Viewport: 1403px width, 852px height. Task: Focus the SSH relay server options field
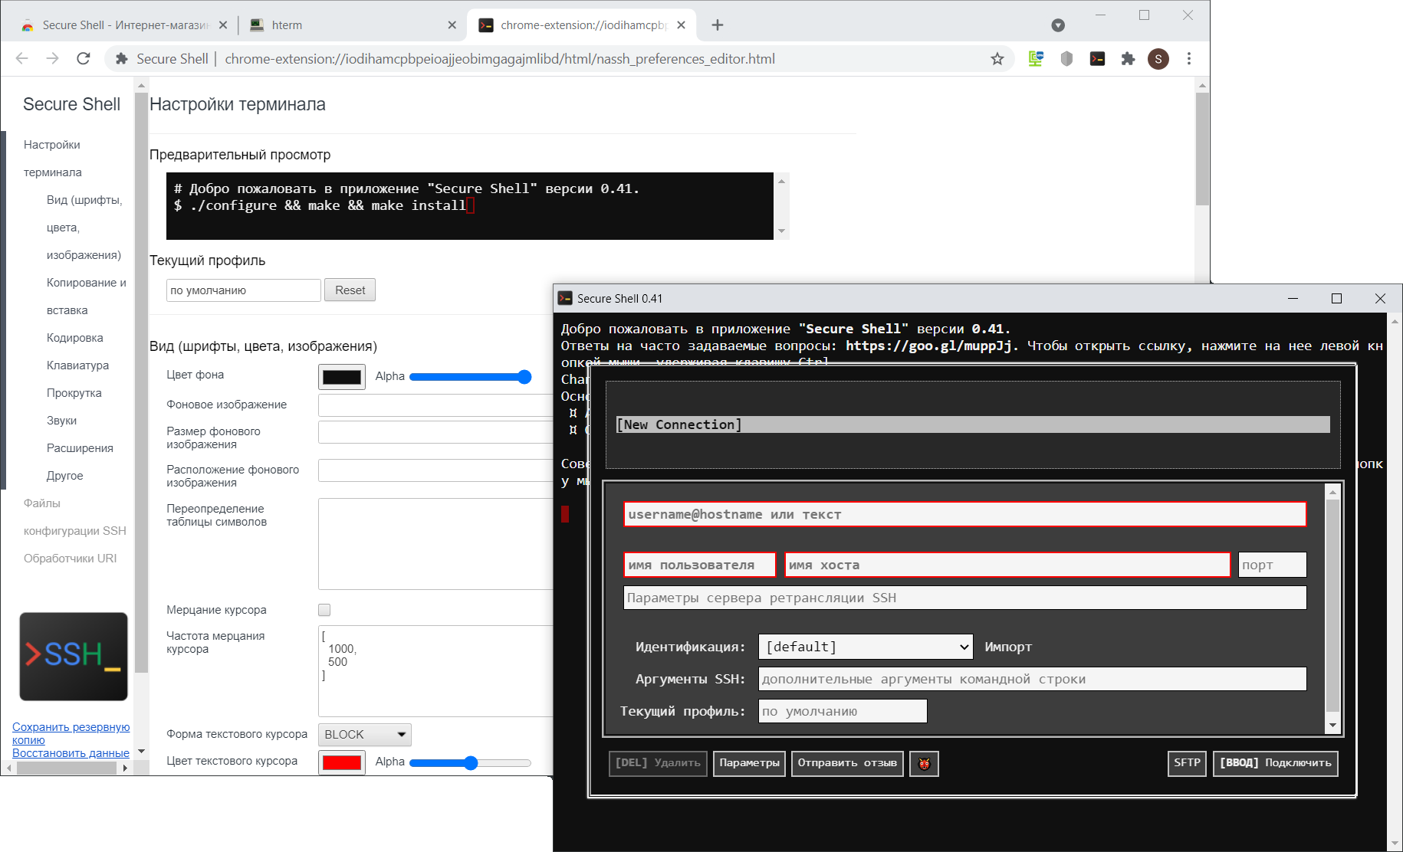(x=964, y=598)
